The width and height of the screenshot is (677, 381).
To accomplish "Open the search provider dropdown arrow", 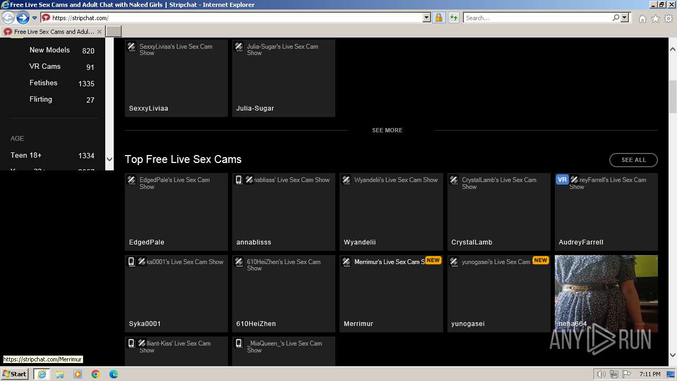I will pyautogui.click(x=625, y=17).
